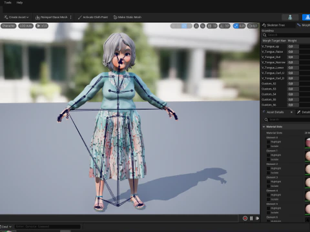The image size is (310, 232).
Task: Click the Skeleton Tree tab icon
Action: point(264,25)
